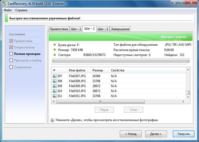
Task: Select the image icon for file 307
Action: click(x=55, y=76)
